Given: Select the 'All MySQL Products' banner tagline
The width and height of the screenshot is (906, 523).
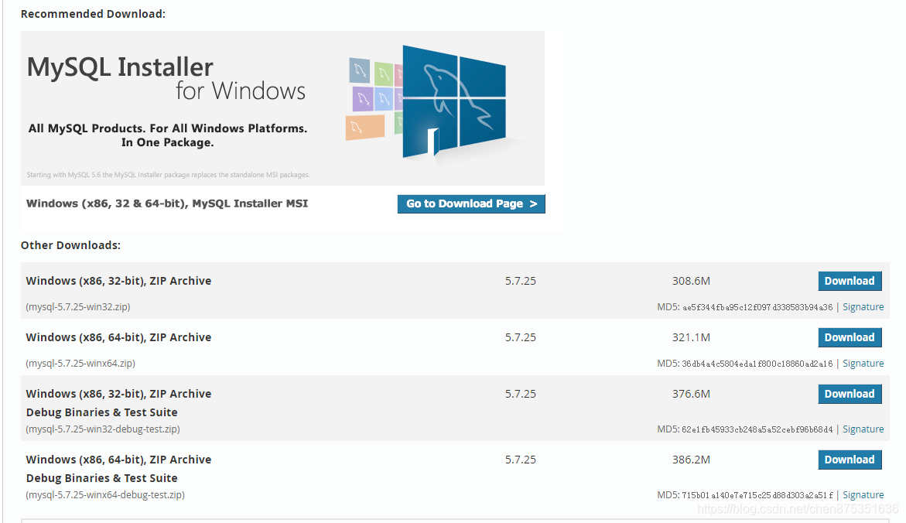Looking at the screenshot, I should point(168,135).
